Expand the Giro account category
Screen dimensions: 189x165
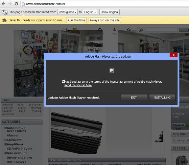pos(5,153)
